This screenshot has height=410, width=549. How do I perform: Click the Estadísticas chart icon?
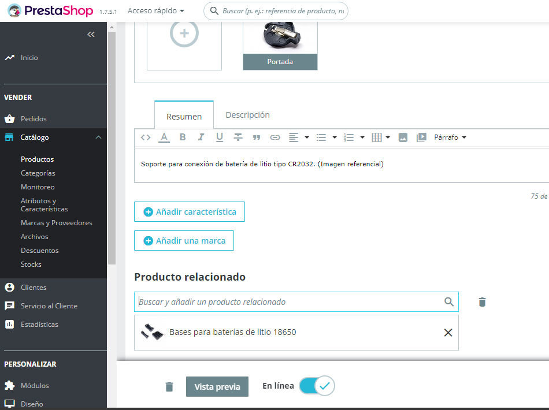coord(9,325)
